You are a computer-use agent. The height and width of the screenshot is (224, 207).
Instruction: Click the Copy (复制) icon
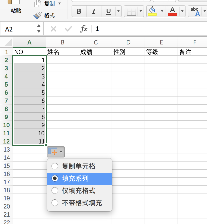click(38, 4)
